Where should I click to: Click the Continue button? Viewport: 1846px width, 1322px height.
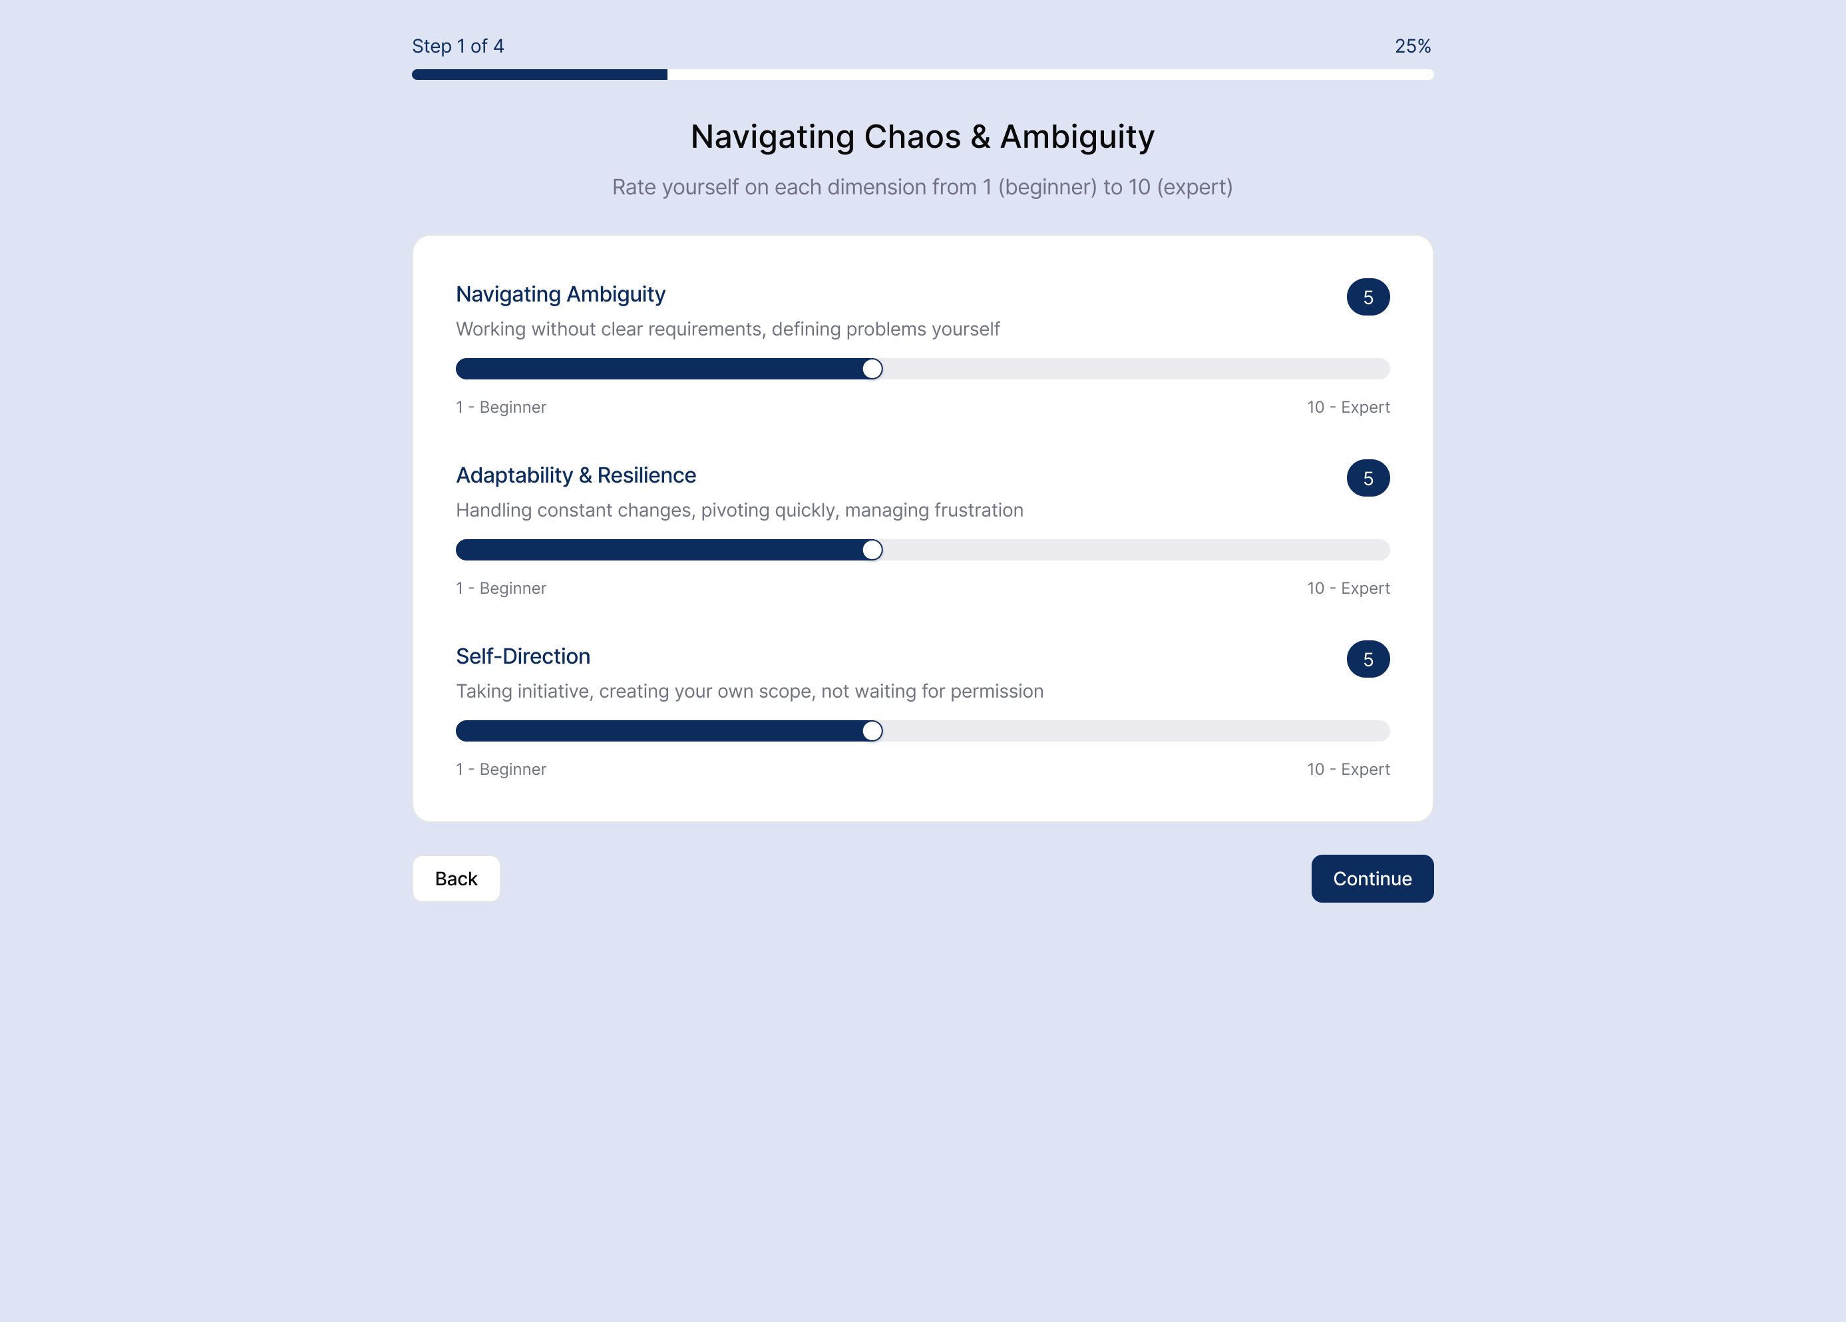(1372, 879)
